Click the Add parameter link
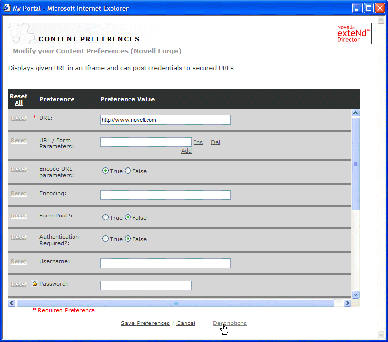Image resolution: width=388 pixels, height=342 pixels. (x=186, y=151)
